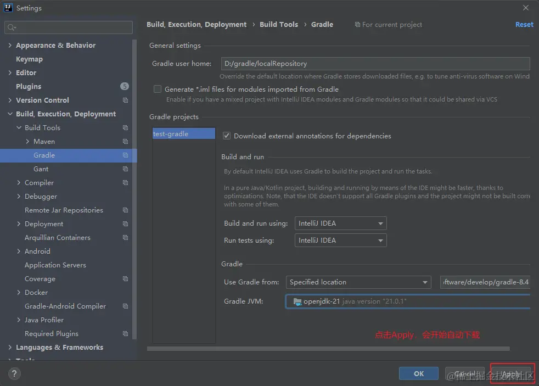The image size is (539, 386).
Task: Click the Reset link
Action: pos(524,25)
